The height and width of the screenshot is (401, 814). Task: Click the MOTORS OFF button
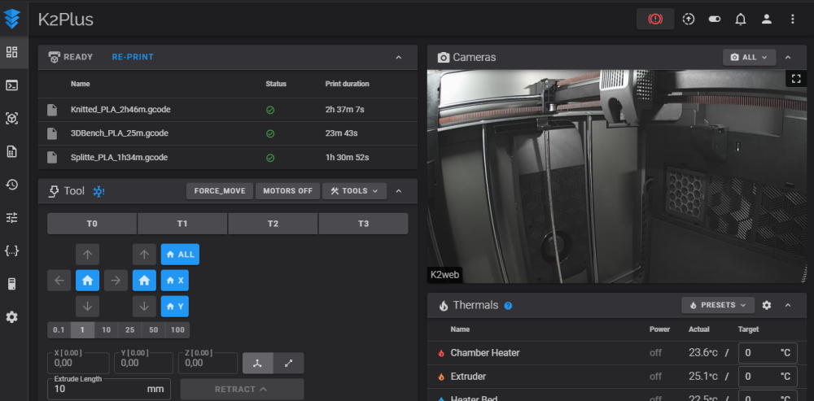(x=287, y=191)
